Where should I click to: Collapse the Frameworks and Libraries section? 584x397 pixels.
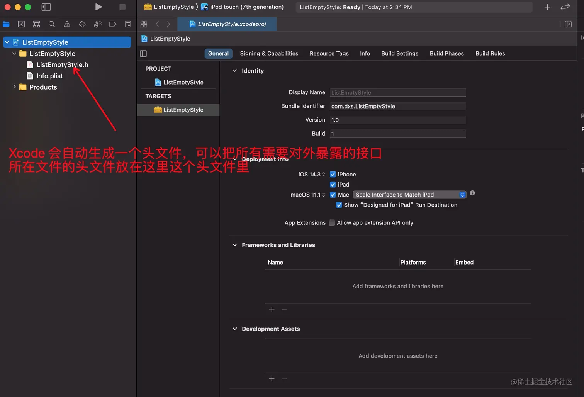[x=235, y=245]
